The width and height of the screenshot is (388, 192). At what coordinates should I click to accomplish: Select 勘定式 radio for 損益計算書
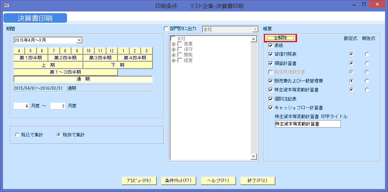[352, 63]
